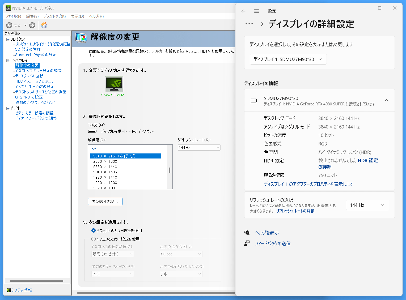
Task: Open the RGB output color format dropdown
Action: 112,274
